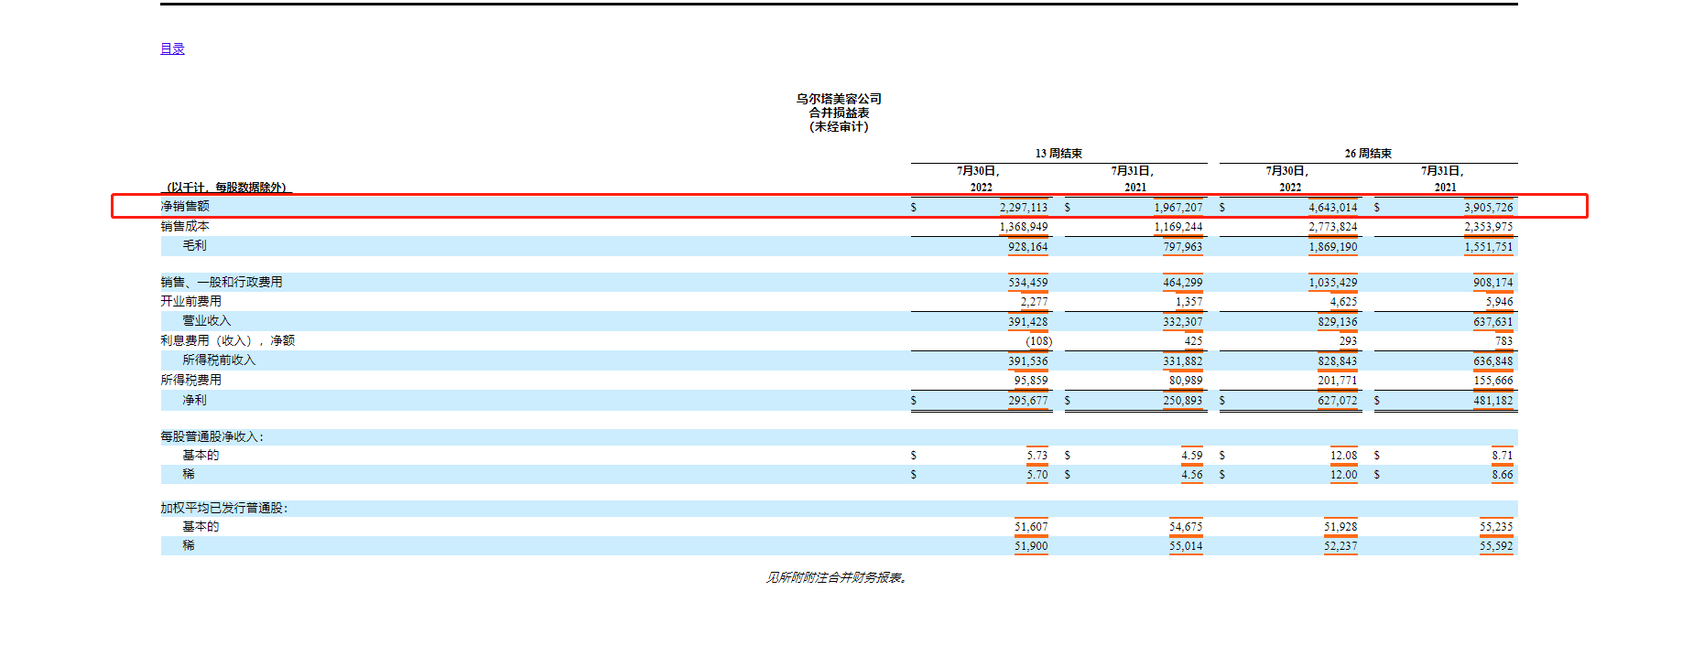Image resolution: width=1704 pixels, height=645 pixels.
Task: Select gross profit value 797,963
Action: (1183, 247)
